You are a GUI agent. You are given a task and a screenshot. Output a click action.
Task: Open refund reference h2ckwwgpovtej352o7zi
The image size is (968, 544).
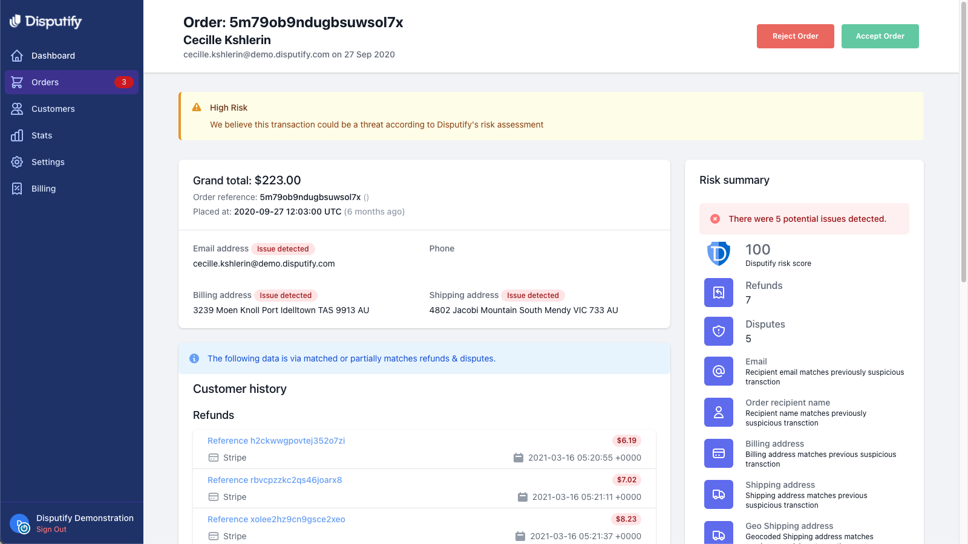point(276,440)
